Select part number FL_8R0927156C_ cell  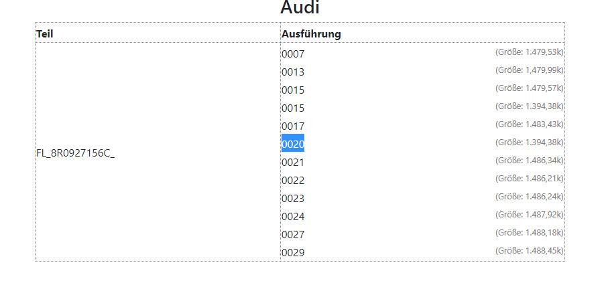coord(75,153)
